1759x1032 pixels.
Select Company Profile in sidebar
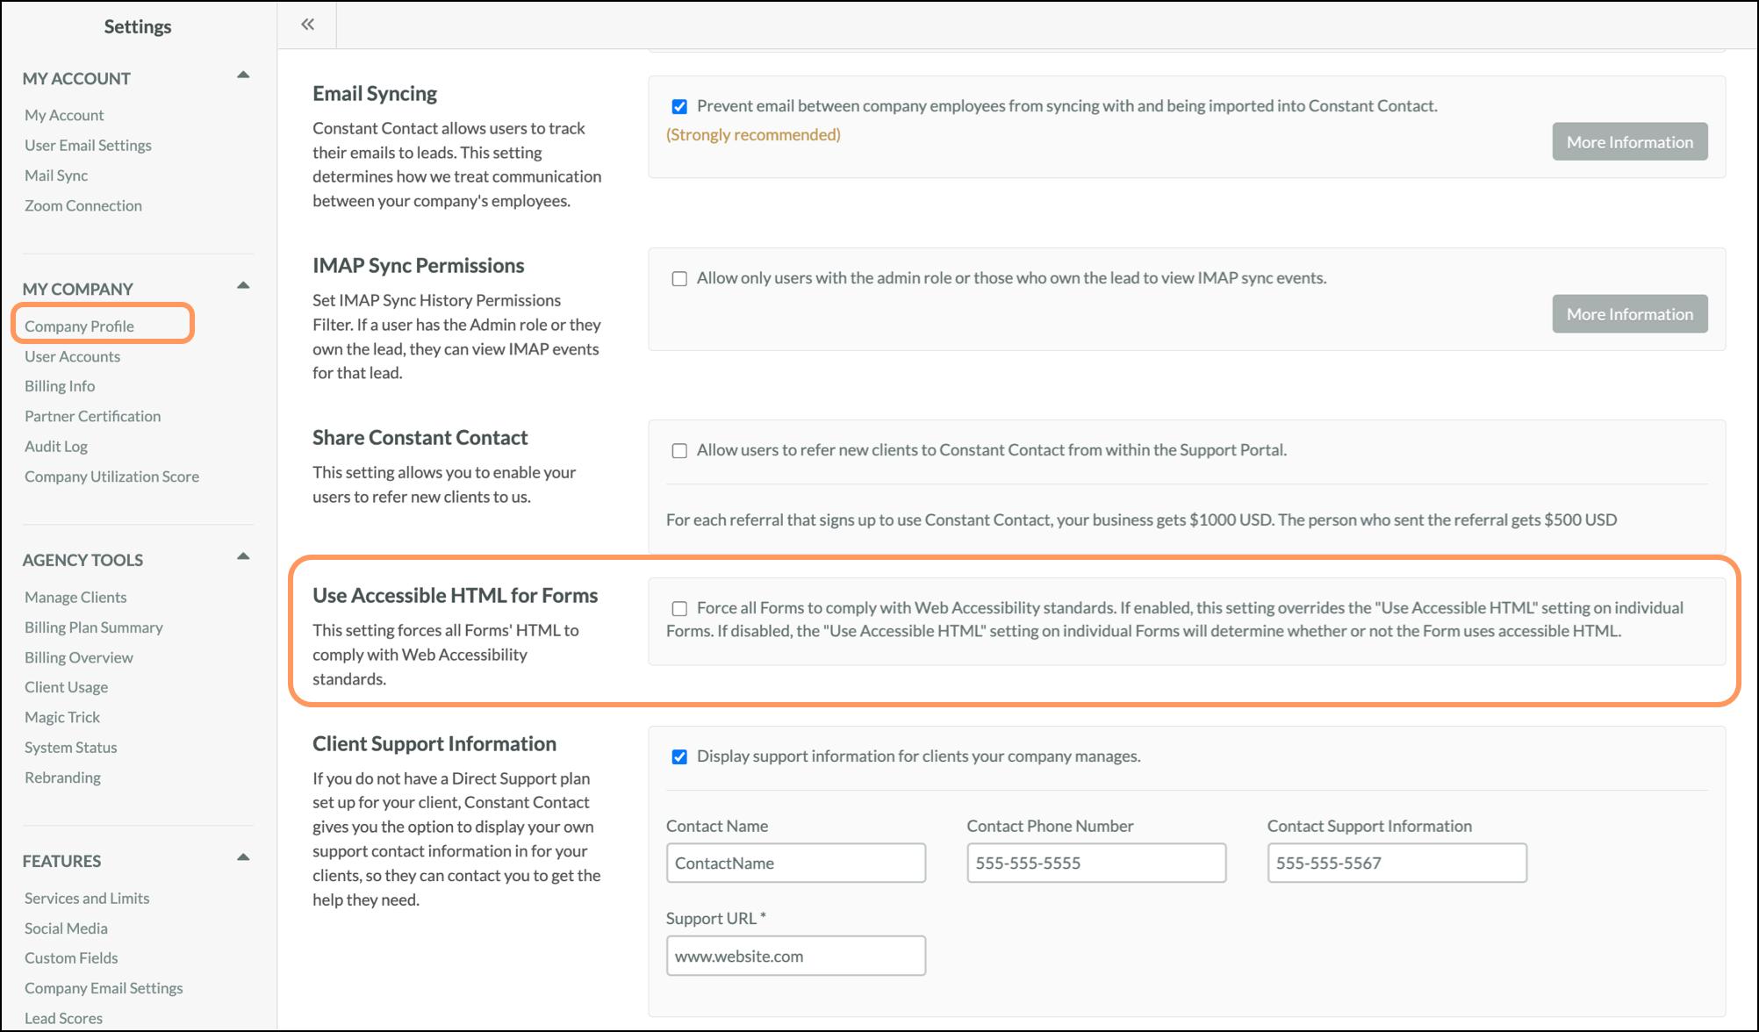click(79, 326)
